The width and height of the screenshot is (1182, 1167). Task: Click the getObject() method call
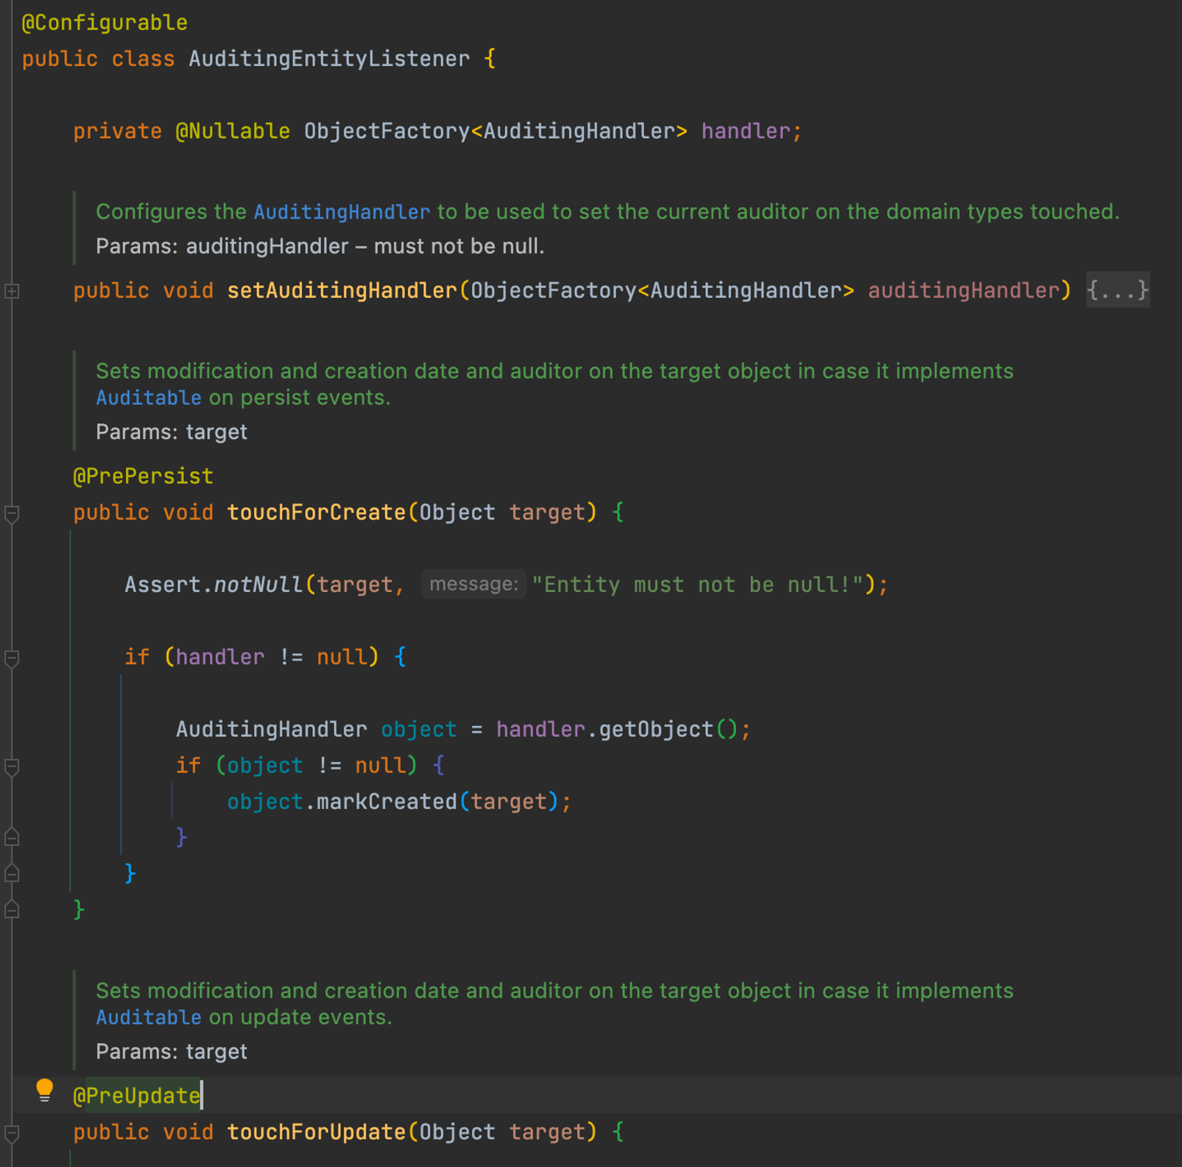tap(655, 730)
